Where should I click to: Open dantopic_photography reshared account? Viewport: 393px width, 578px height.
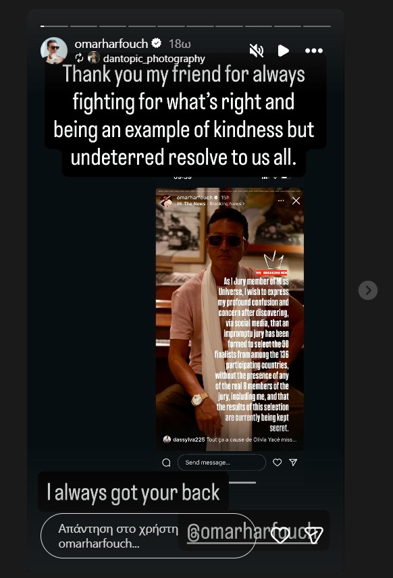[x=154, y=59]
